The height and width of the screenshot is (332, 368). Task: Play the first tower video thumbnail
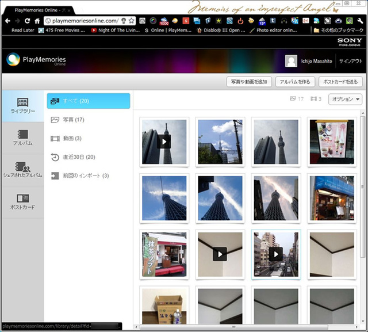(x=164, y=142)
